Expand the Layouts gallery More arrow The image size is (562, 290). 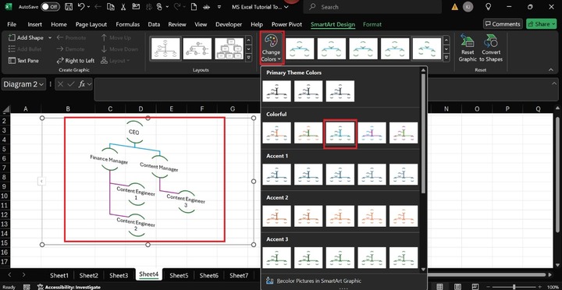(x=249, y=58)
